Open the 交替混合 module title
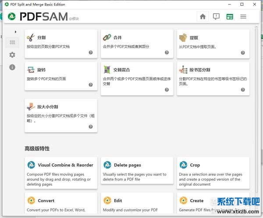Screen dimensions: 263x218 click(121, 70)
